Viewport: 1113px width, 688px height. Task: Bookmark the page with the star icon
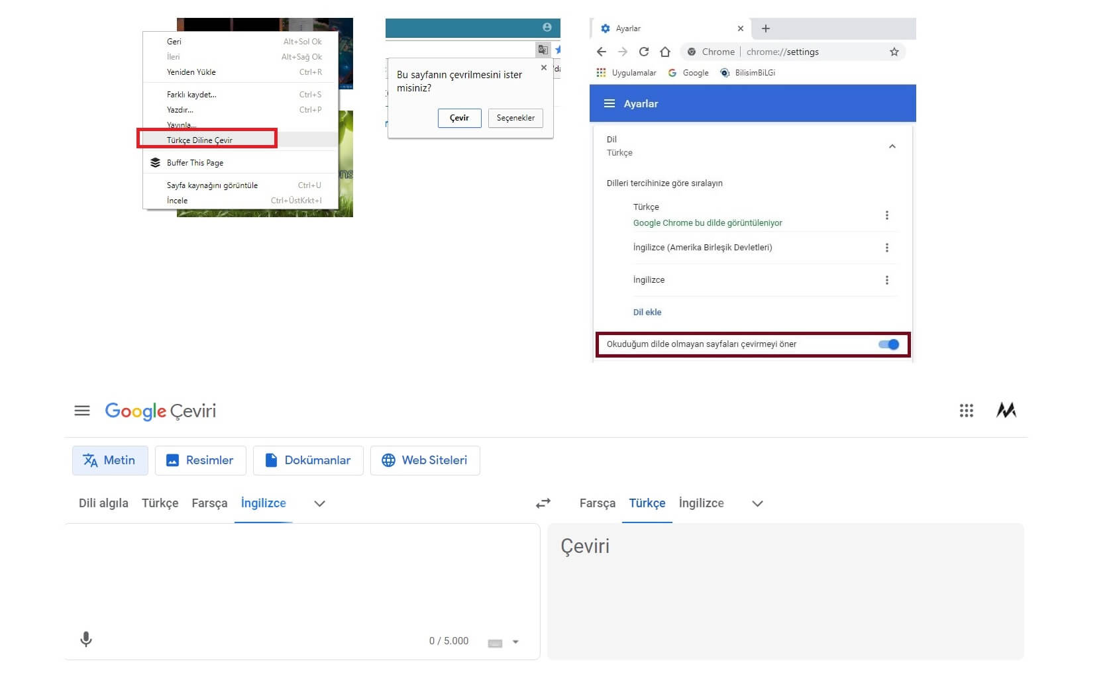pyautogui.click(x=894, y=52)
